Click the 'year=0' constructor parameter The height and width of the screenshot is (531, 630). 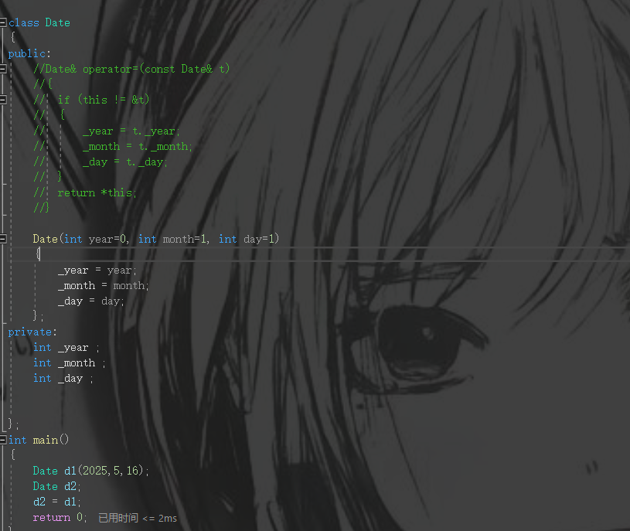click(x=108, y=240)
